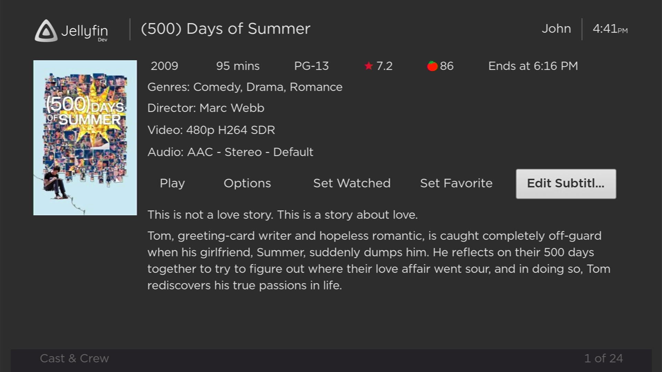Open the Options menu
This screenshot has width=662, height=372.
point(247,183)
